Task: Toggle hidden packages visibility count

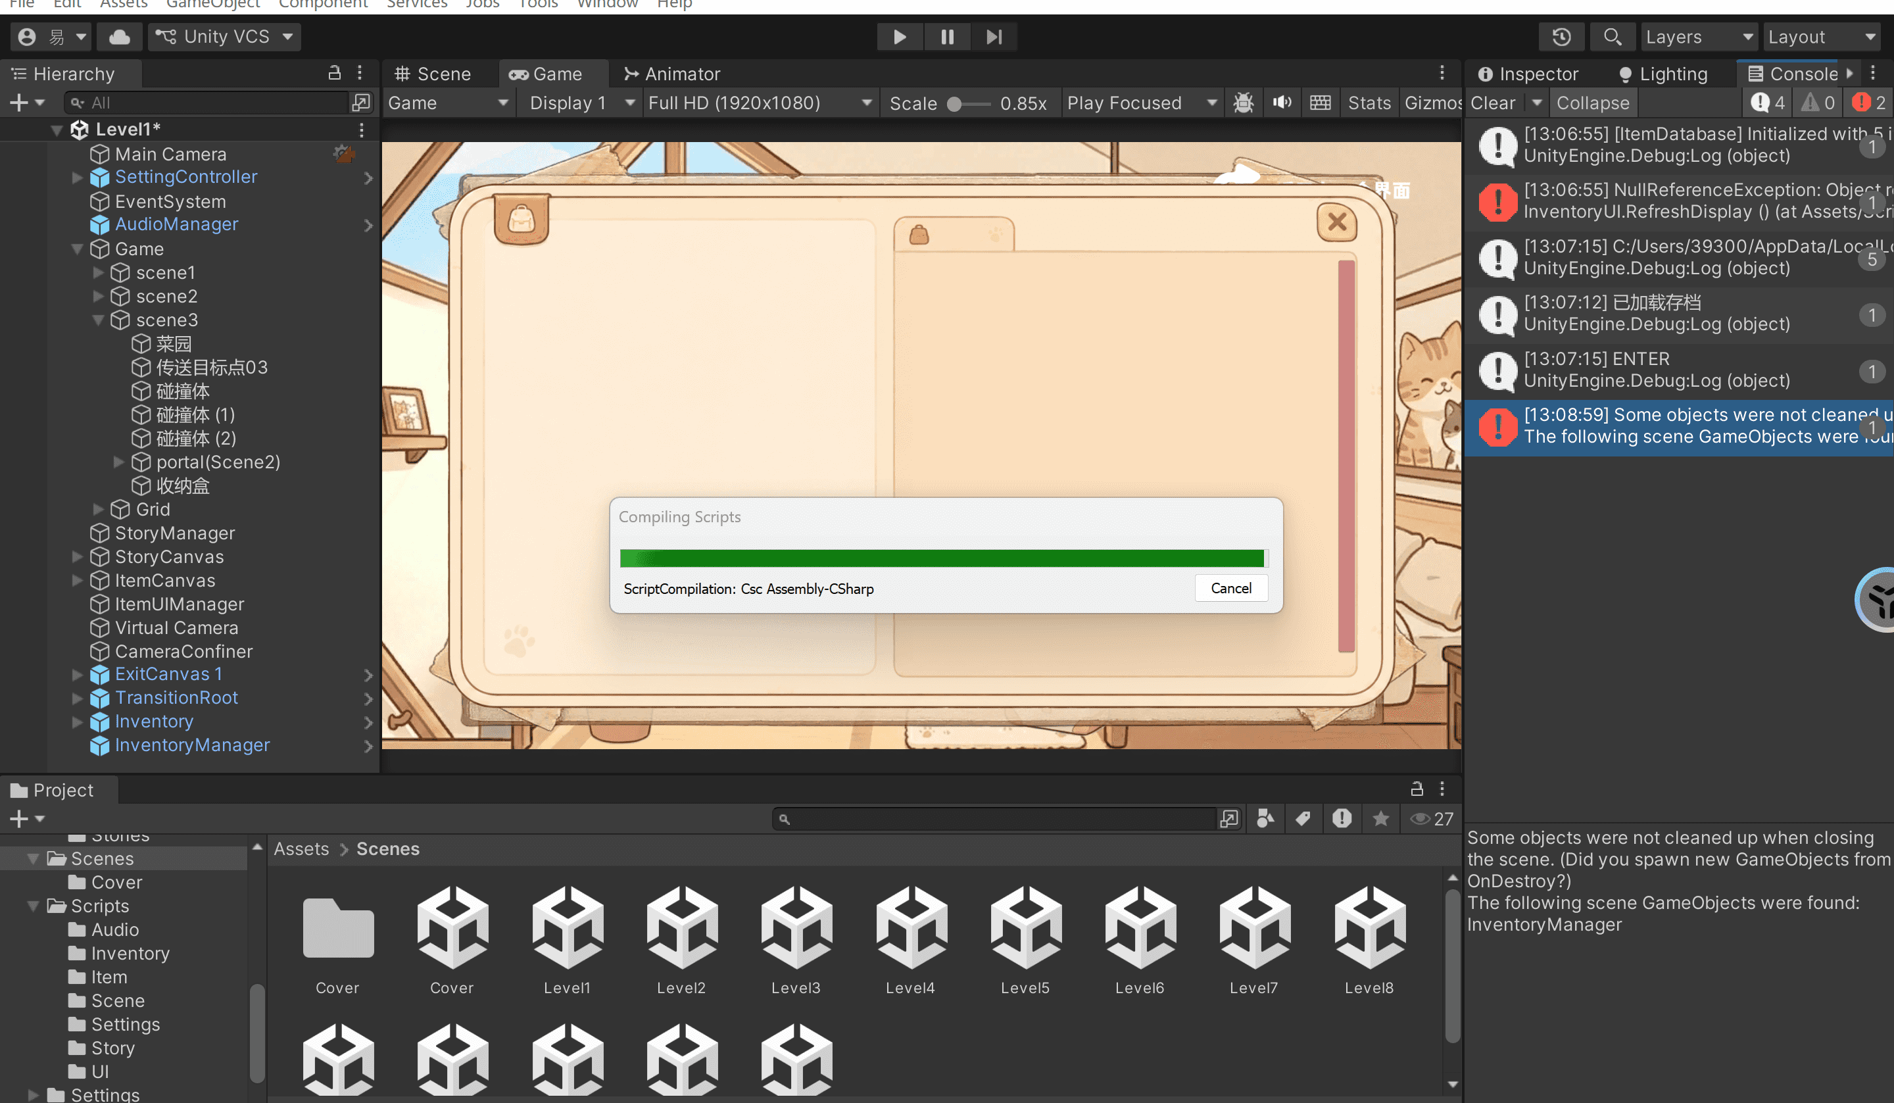Action: coord(1432,818)
